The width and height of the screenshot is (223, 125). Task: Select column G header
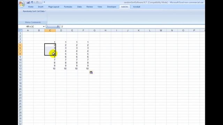click(x=94, y=31)
